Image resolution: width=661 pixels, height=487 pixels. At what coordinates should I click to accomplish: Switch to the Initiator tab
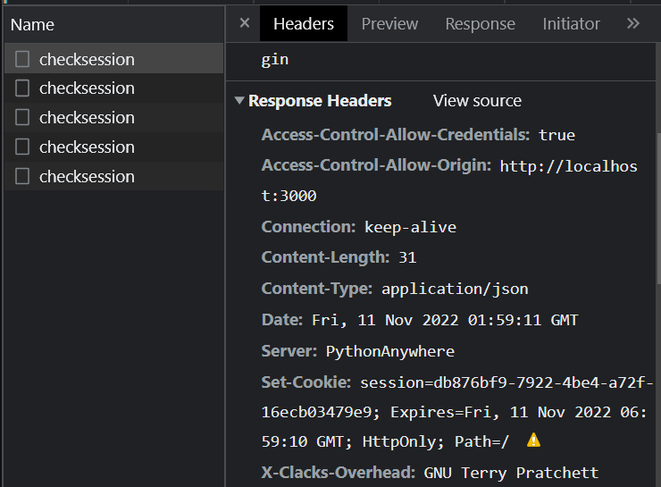coord(571,23)
